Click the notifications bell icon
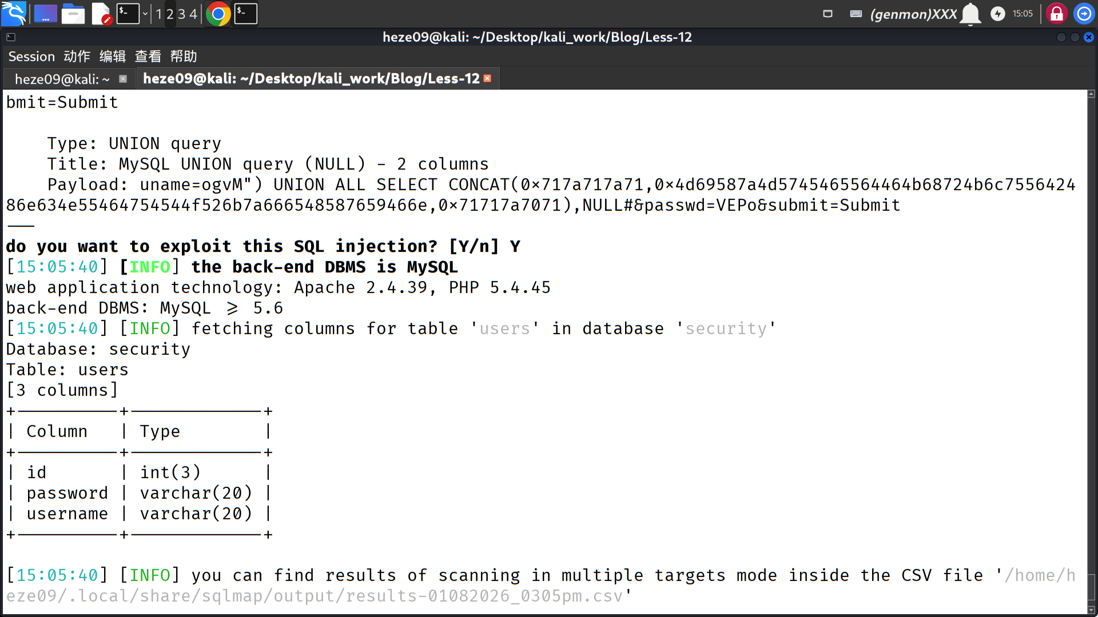 pos(970,14)
